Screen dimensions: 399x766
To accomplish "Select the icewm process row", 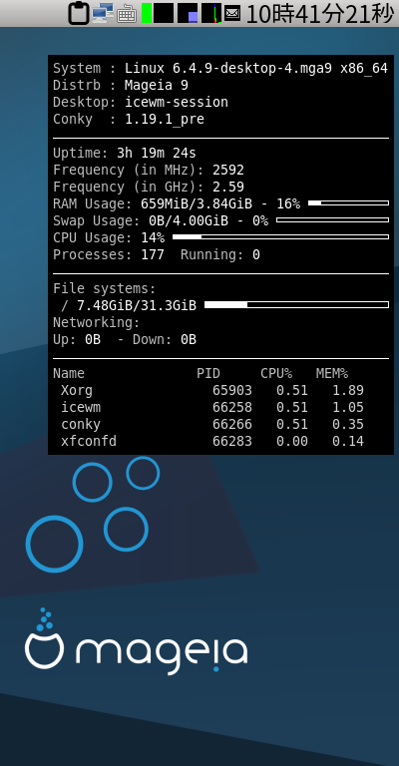I will point(211,407).
